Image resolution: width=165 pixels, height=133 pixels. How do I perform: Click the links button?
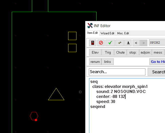(x=107, y=62)
